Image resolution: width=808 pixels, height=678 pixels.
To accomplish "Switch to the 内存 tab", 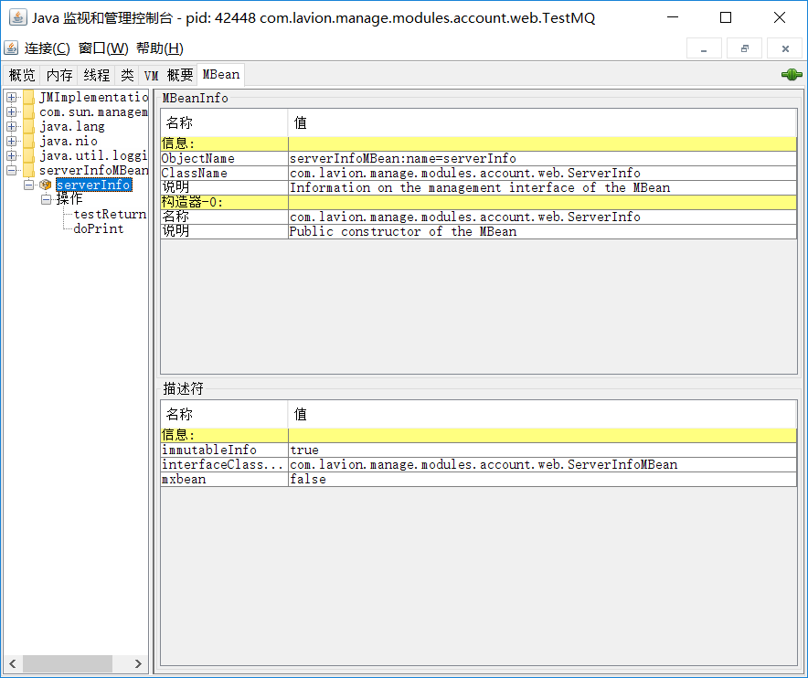I will [x=58, y=74].
